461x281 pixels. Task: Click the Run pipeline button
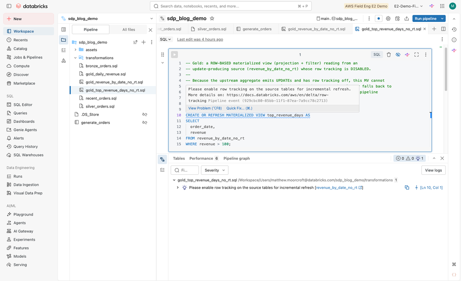pyautogui.click(x=425, y=18)
